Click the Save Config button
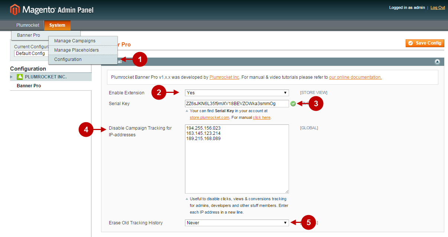Image resolution: width=448 pixels, height=237 pixels. pyautogui.click(x=425, y=43)
